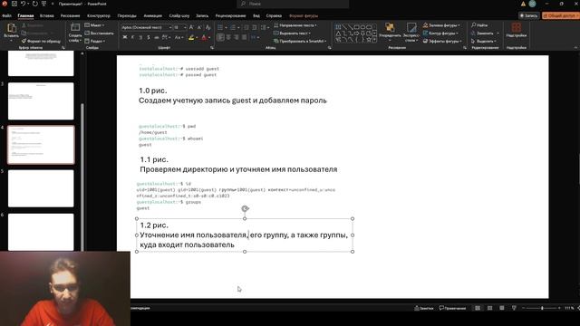The image size is (580, 326).
Task: Expand the Layout (Макет) dropdown
Action: pyautogui.click(x=94, y=25)
